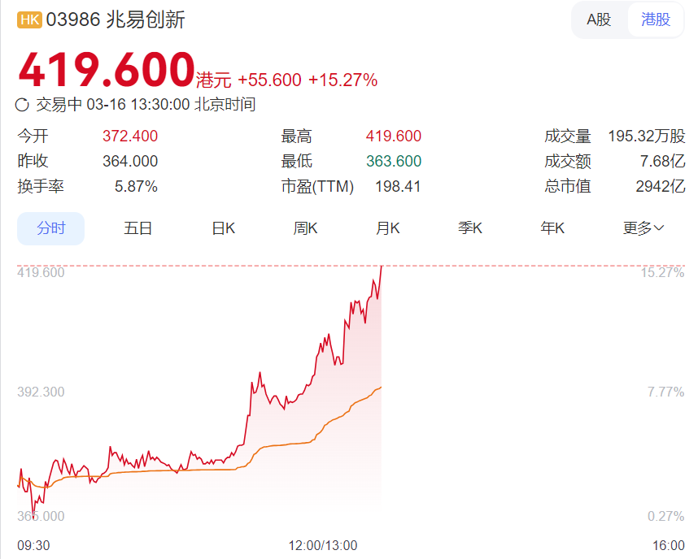Select the 月K chart tab
Image resolution: width=698 pixels, height=559 pixels.
click(388, 228)
